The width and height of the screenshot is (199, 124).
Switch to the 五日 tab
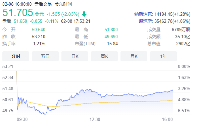45,56
